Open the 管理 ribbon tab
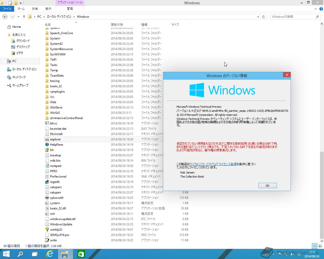The height and width of the screenshot is (259, 324). tap(70, 9)
